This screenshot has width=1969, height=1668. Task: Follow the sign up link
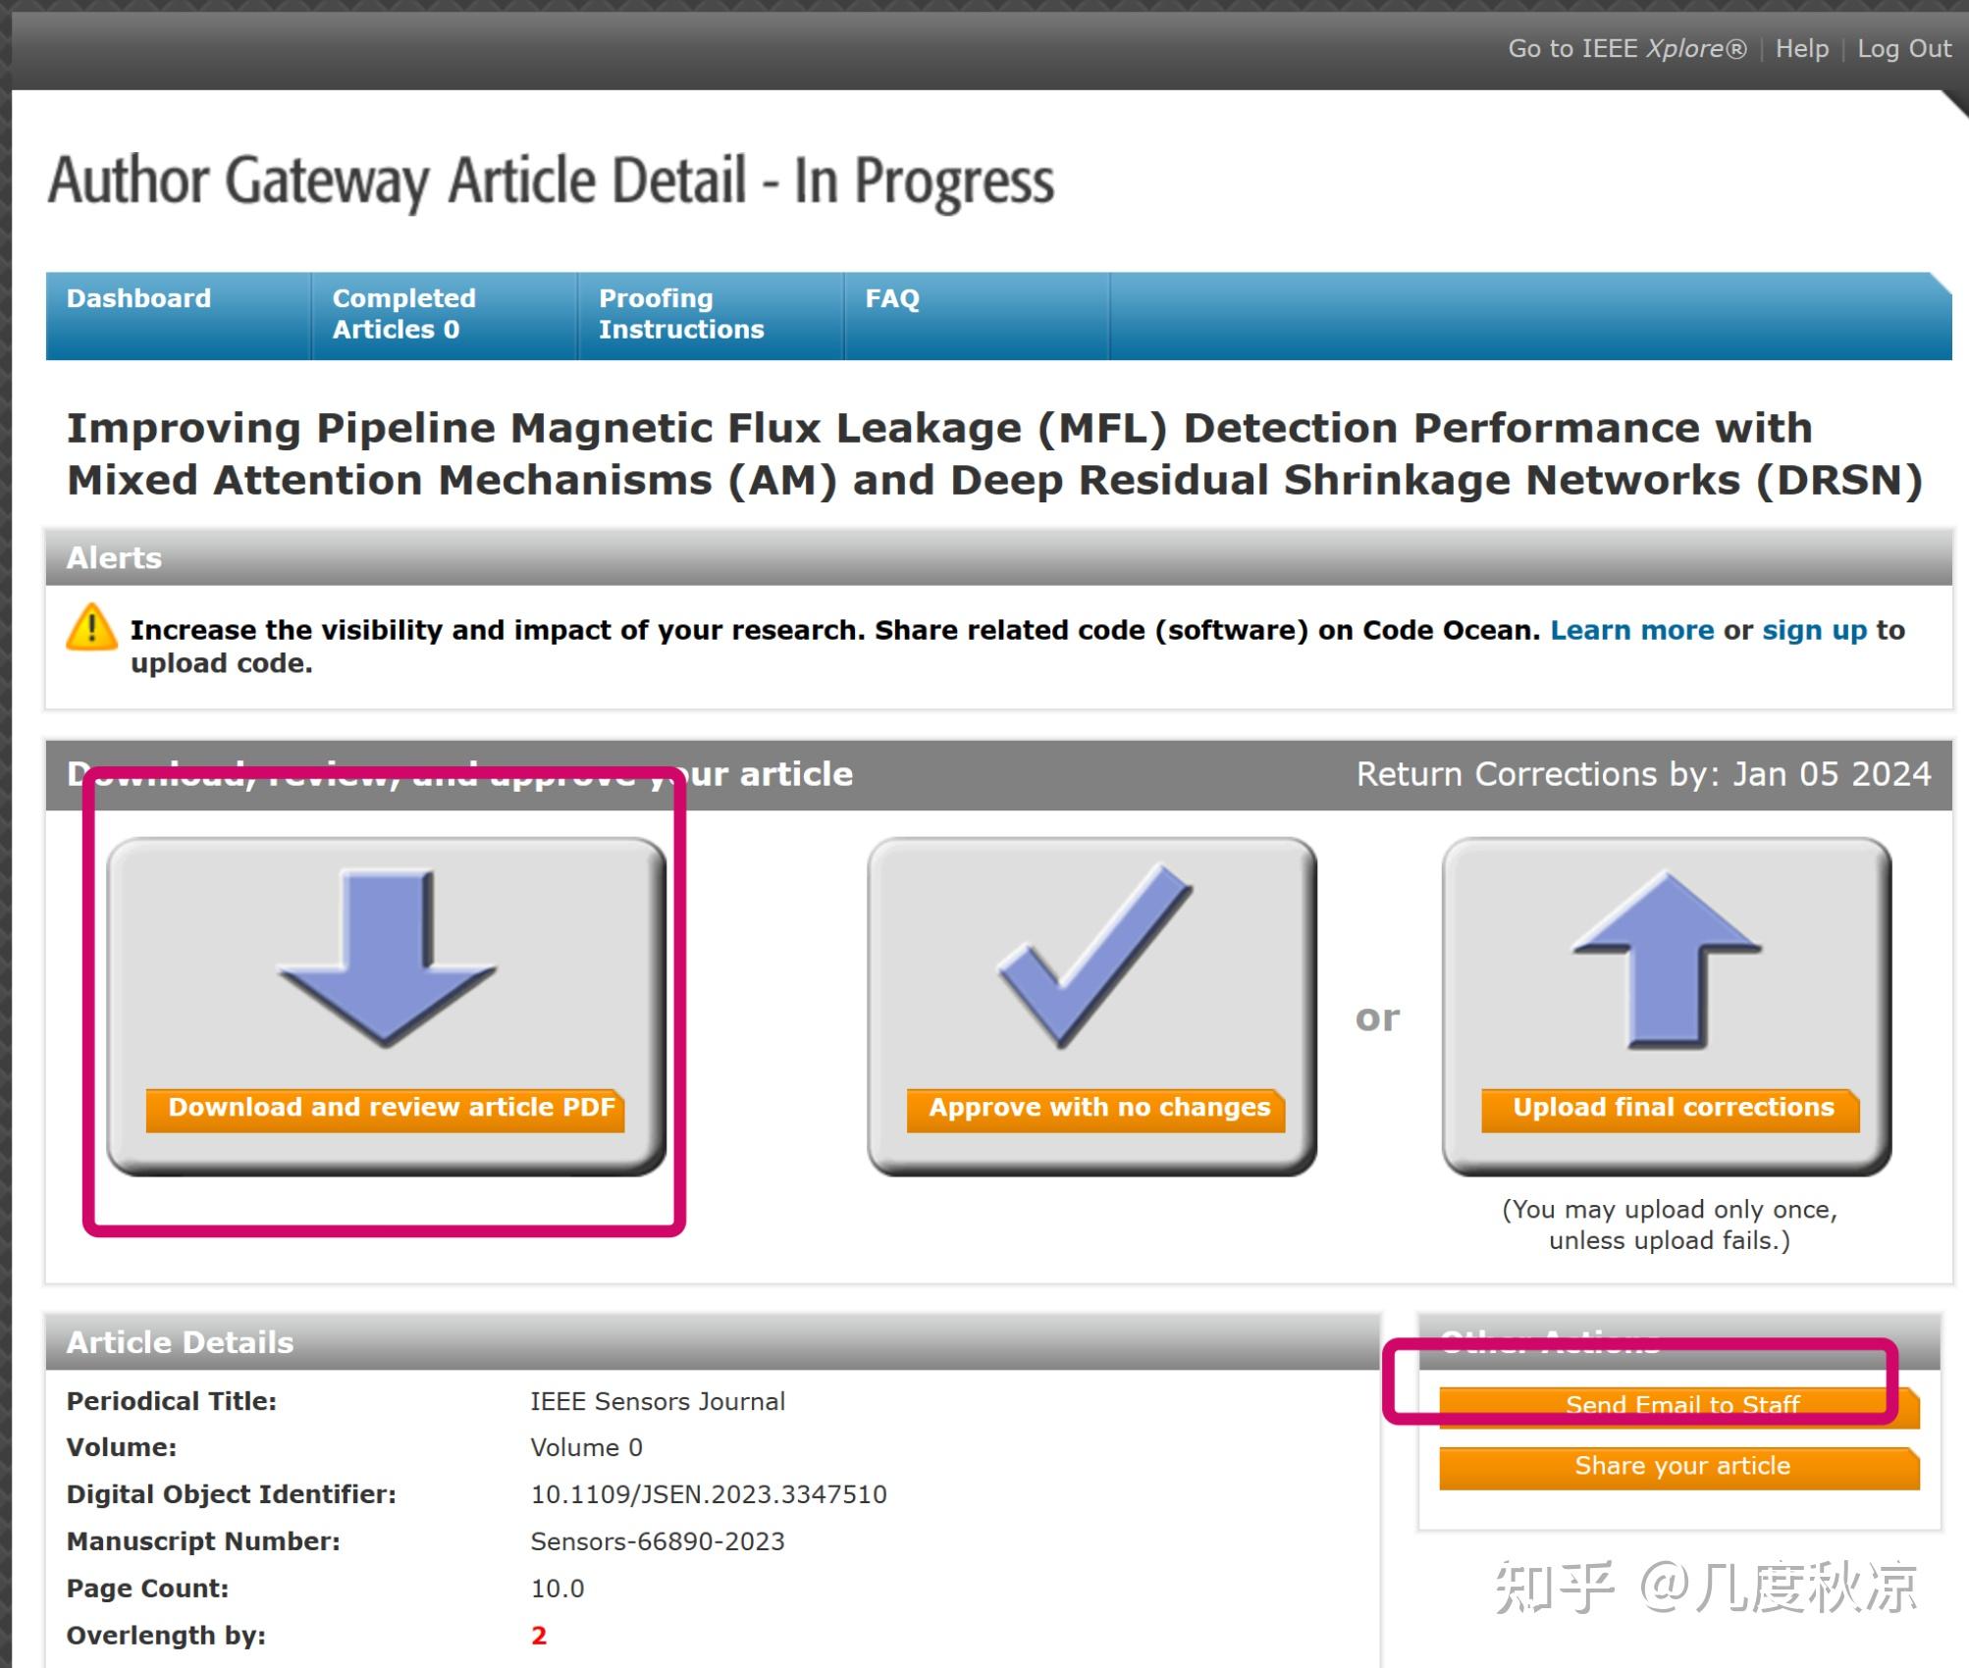1814,630
